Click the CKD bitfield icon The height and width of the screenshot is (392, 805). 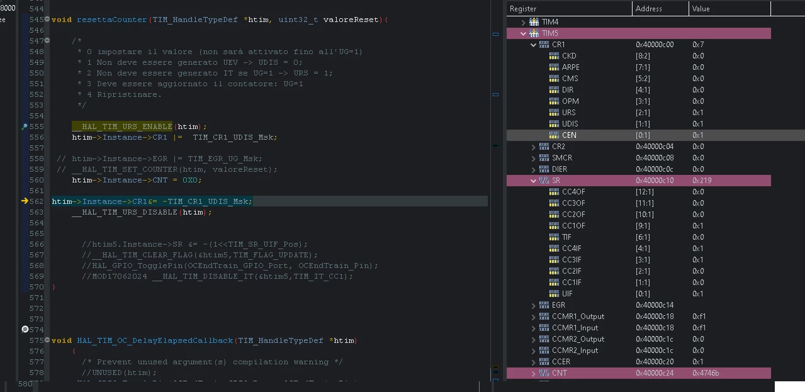[x=554, y=56]
